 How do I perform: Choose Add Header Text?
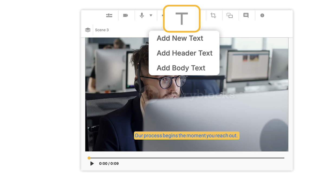[x=184, y=53]
